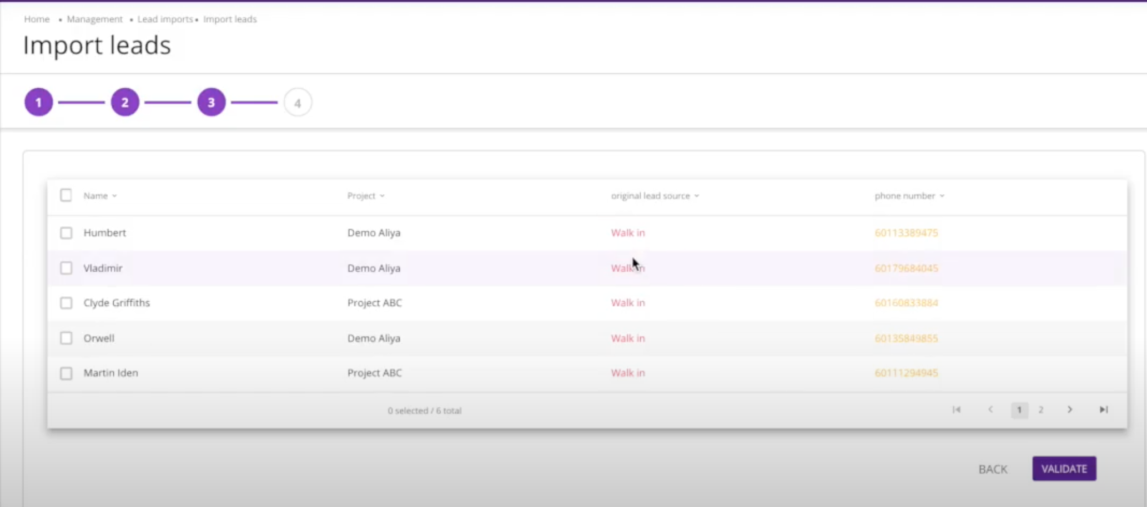Jump to last page of results
The height and width of the screenshot is (507, 1147).
pyautogui.click(x=1103, y=410)
